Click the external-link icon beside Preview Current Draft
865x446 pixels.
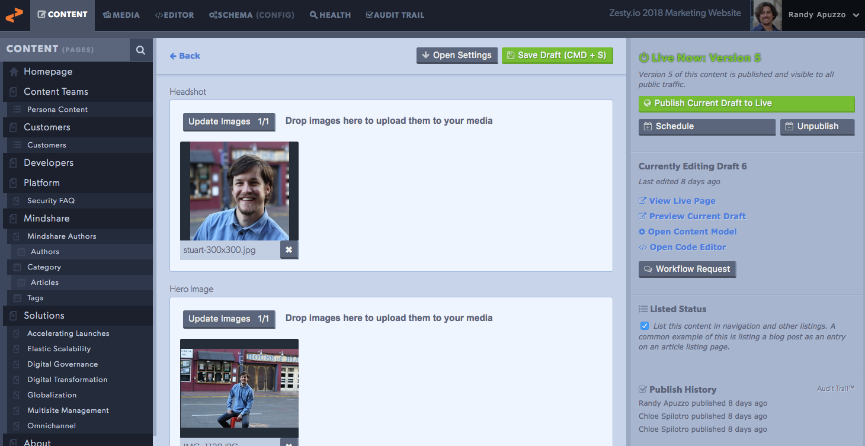(642, 216)
